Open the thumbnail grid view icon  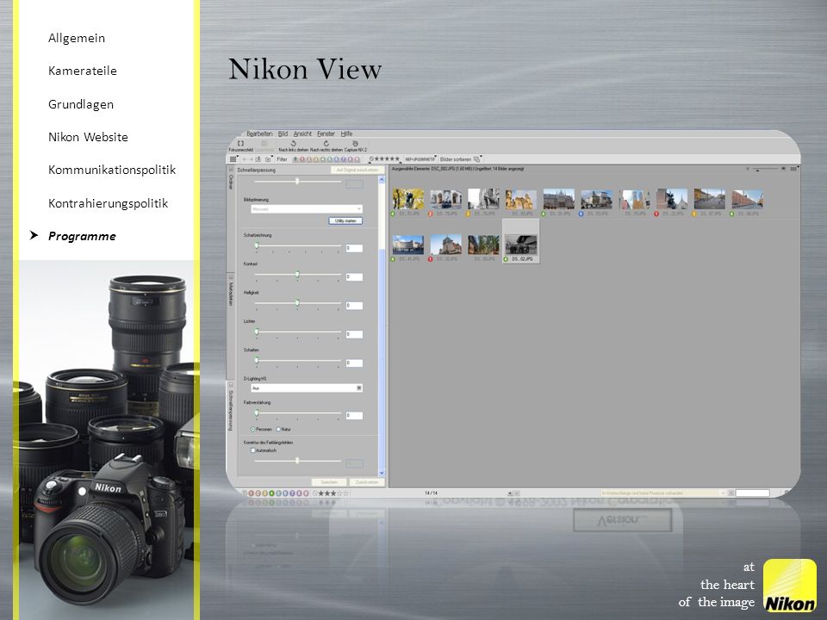233,158
